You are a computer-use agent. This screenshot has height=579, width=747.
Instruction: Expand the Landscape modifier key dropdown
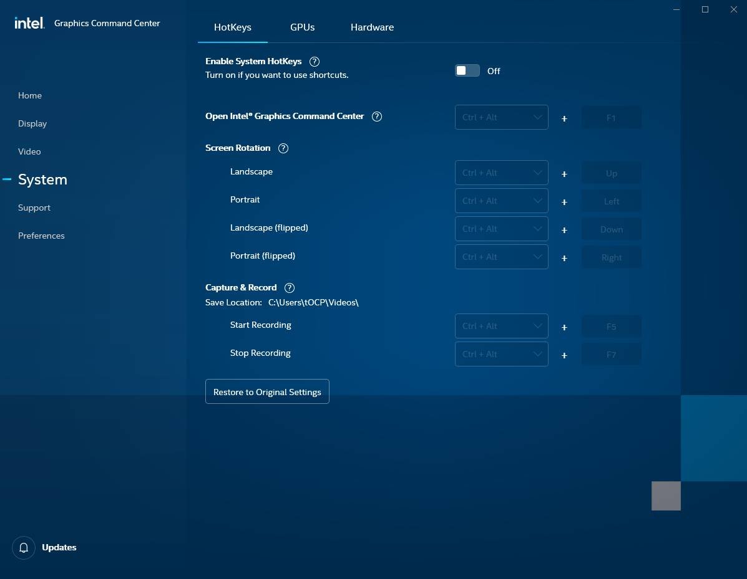click(x=501, y=173)
